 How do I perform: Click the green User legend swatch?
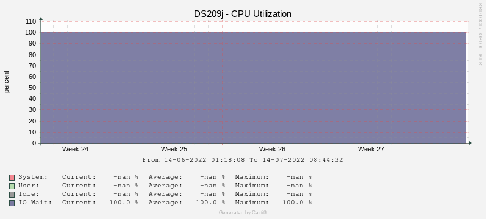pyautogui.click(x=12, y=186)
